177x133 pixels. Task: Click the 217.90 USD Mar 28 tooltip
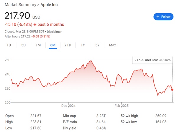coord(153,60)
